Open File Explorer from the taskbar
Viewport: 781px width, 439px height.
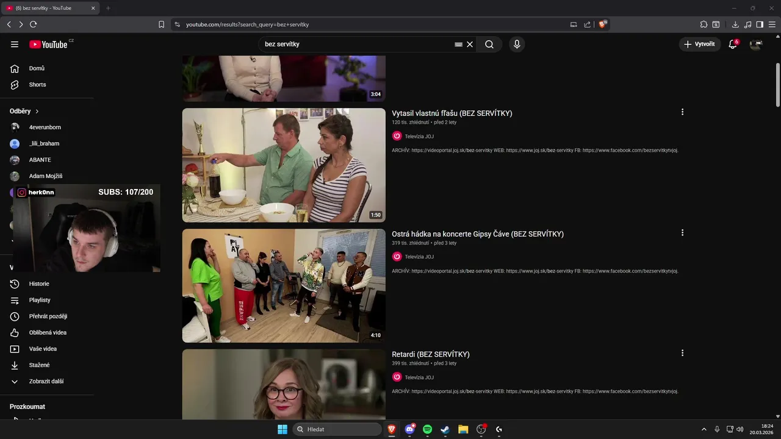[463, 429]
